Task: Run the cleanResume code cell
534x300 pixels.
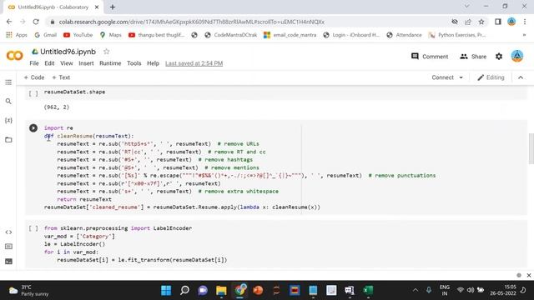Action: (x=33, y=127)
